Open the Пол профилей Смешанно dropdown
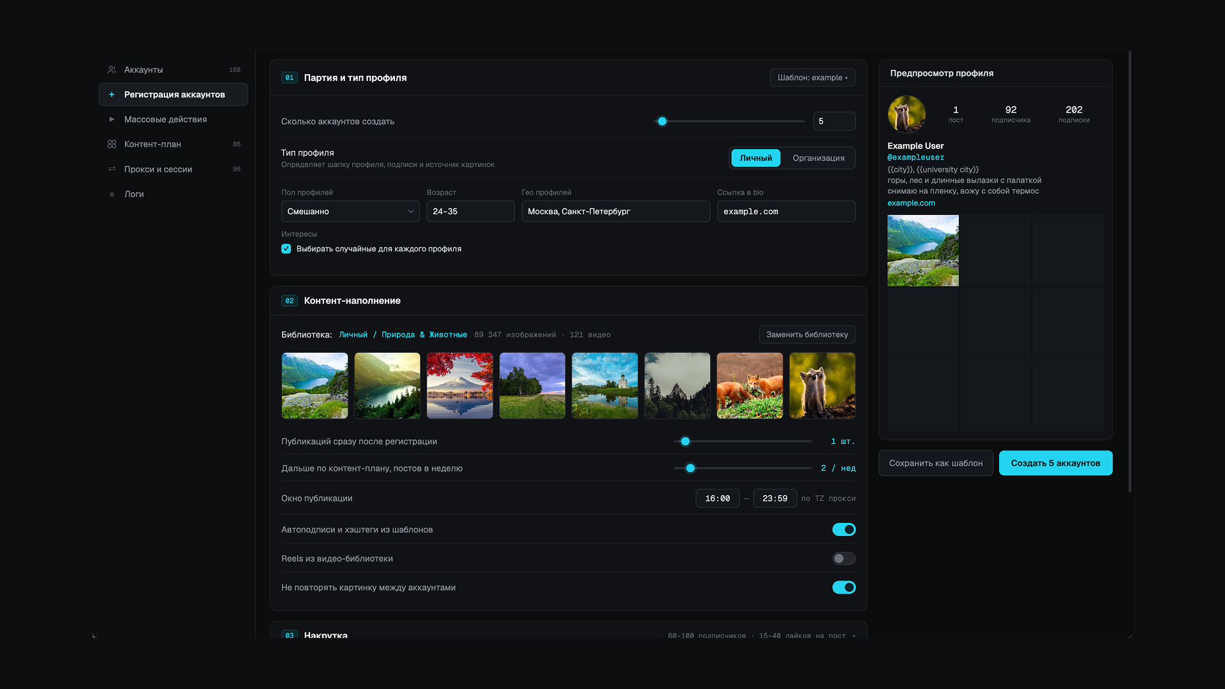This screenshot has height=689, width=1225. click(x=350, y=211)
